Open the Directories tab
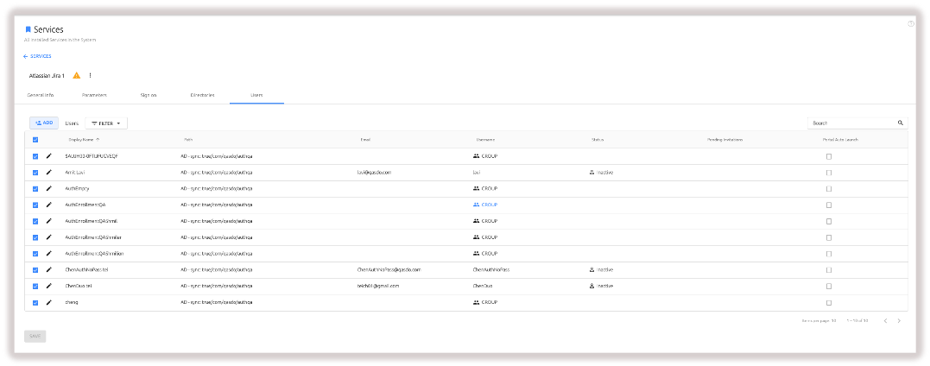The height and width of the screenshot is (366, 930). [x=202, y=95]
